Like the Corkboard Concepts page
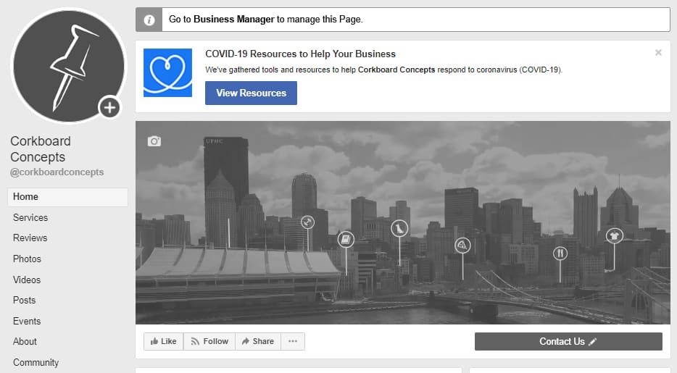This screenshot has width=677, height=373. (163, 341)
